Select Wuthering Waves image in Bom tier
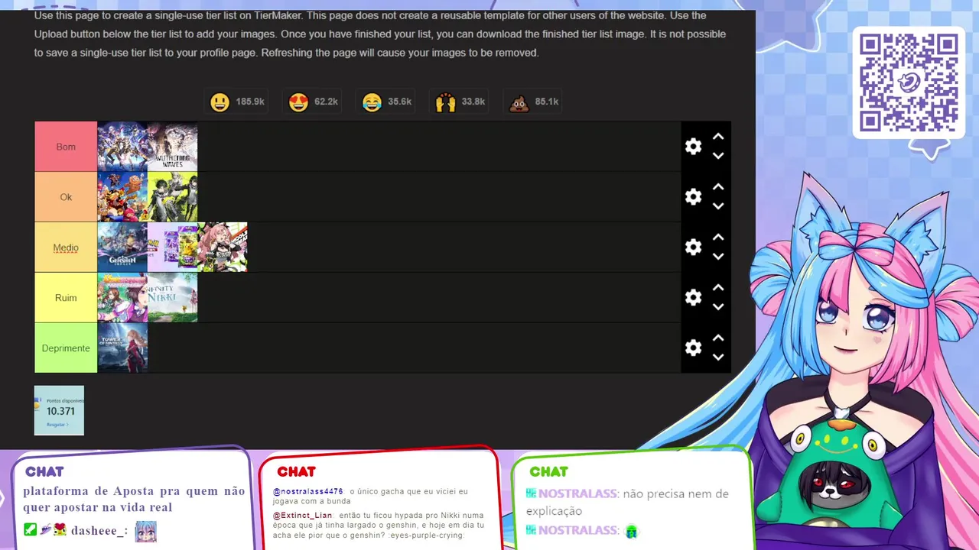Viewport: 979px width, 550px height. 172,147
